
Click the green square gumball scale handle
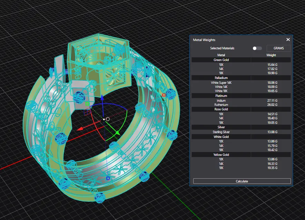click(87, 103)
